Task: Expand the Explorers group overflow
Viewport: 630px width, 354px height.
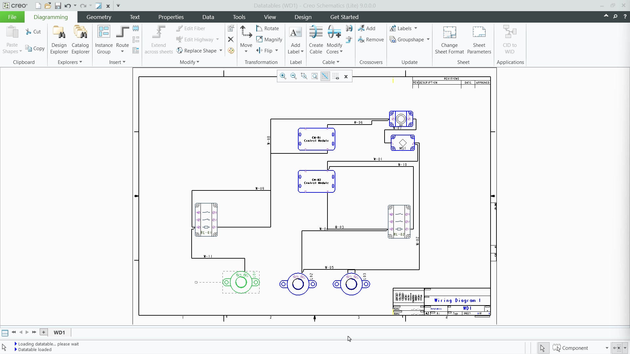Action: pos(70,62)
